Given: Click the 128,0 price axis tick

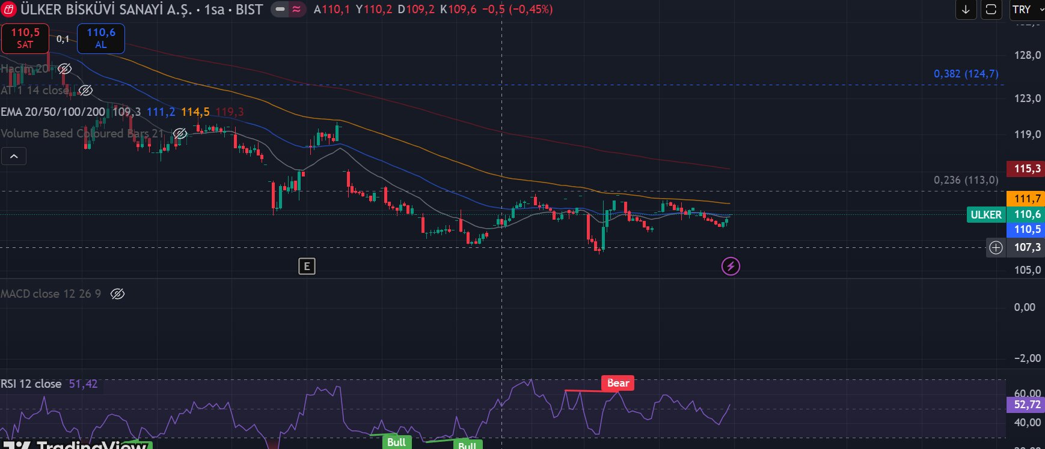Looking at the screenshot, I should 1028,55.
